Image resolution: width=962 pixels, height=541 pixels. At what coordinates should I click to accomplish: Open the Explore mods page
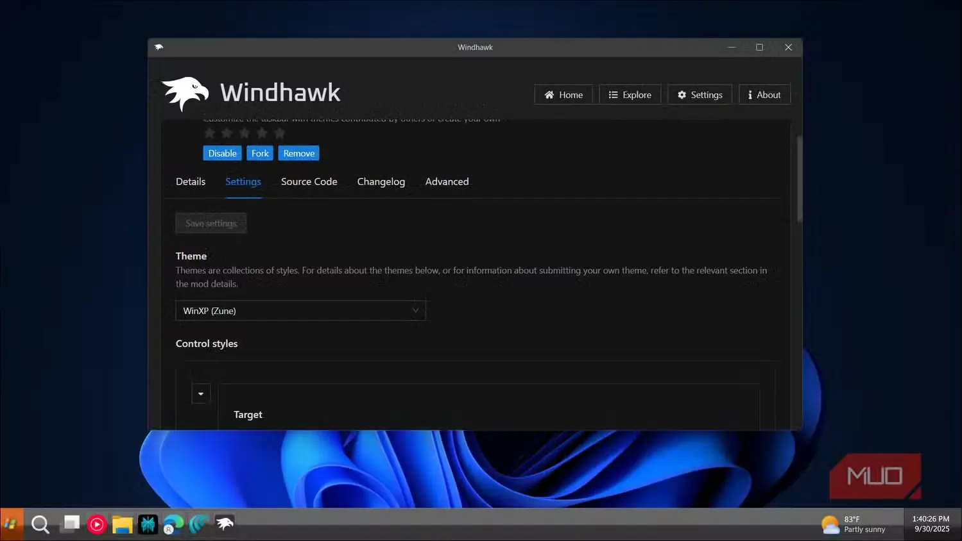[630, 95]
